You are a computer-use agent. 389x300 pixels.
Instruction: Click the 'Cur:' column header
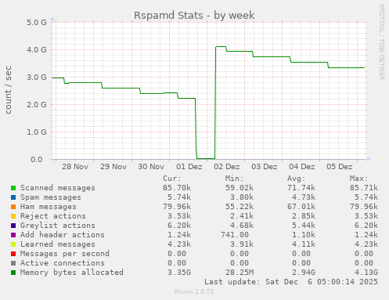171,179
